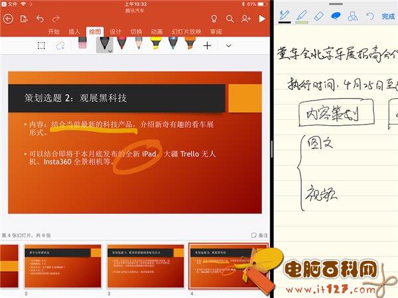Open the search magnifier in PowerPoint
The image size is (398, 298).
coord(230,19)
